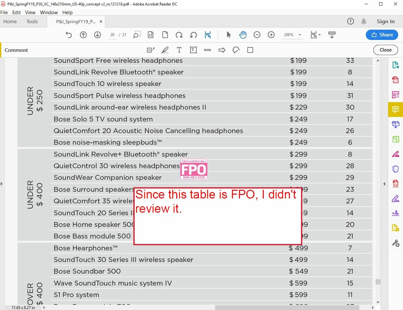
Task: Open the View menu
Action: click(x=30, y=12)
